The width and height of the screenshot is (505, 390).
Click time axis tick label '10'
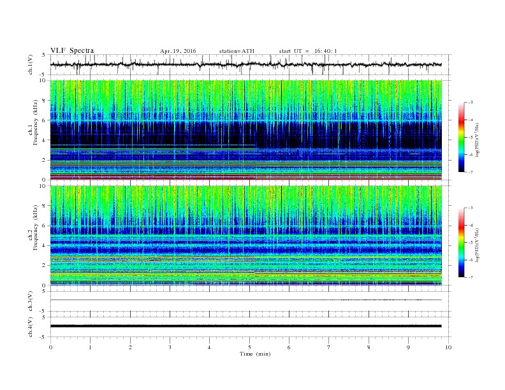coord(448,347)
